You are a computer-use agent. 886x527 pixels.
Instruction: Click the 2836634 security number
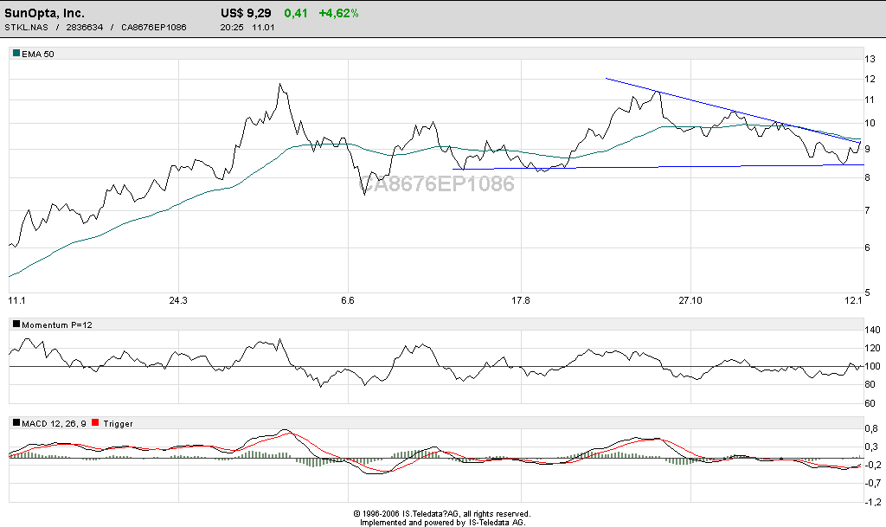click(84, 27)
